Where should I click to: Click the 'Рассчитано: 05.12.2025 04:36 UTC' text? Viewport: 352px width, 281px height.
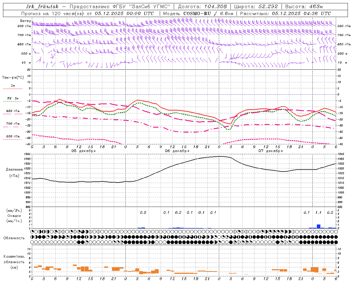click(x=285, y=13)
